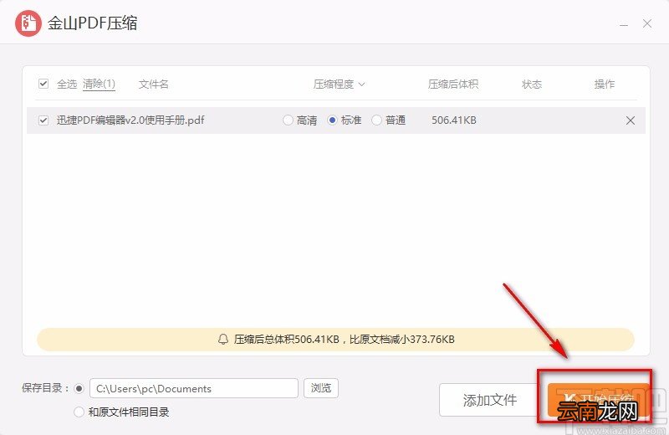Start compression with the orange 开始压缩 button
The width and height of the screenshot is (669, 435).
597,400
